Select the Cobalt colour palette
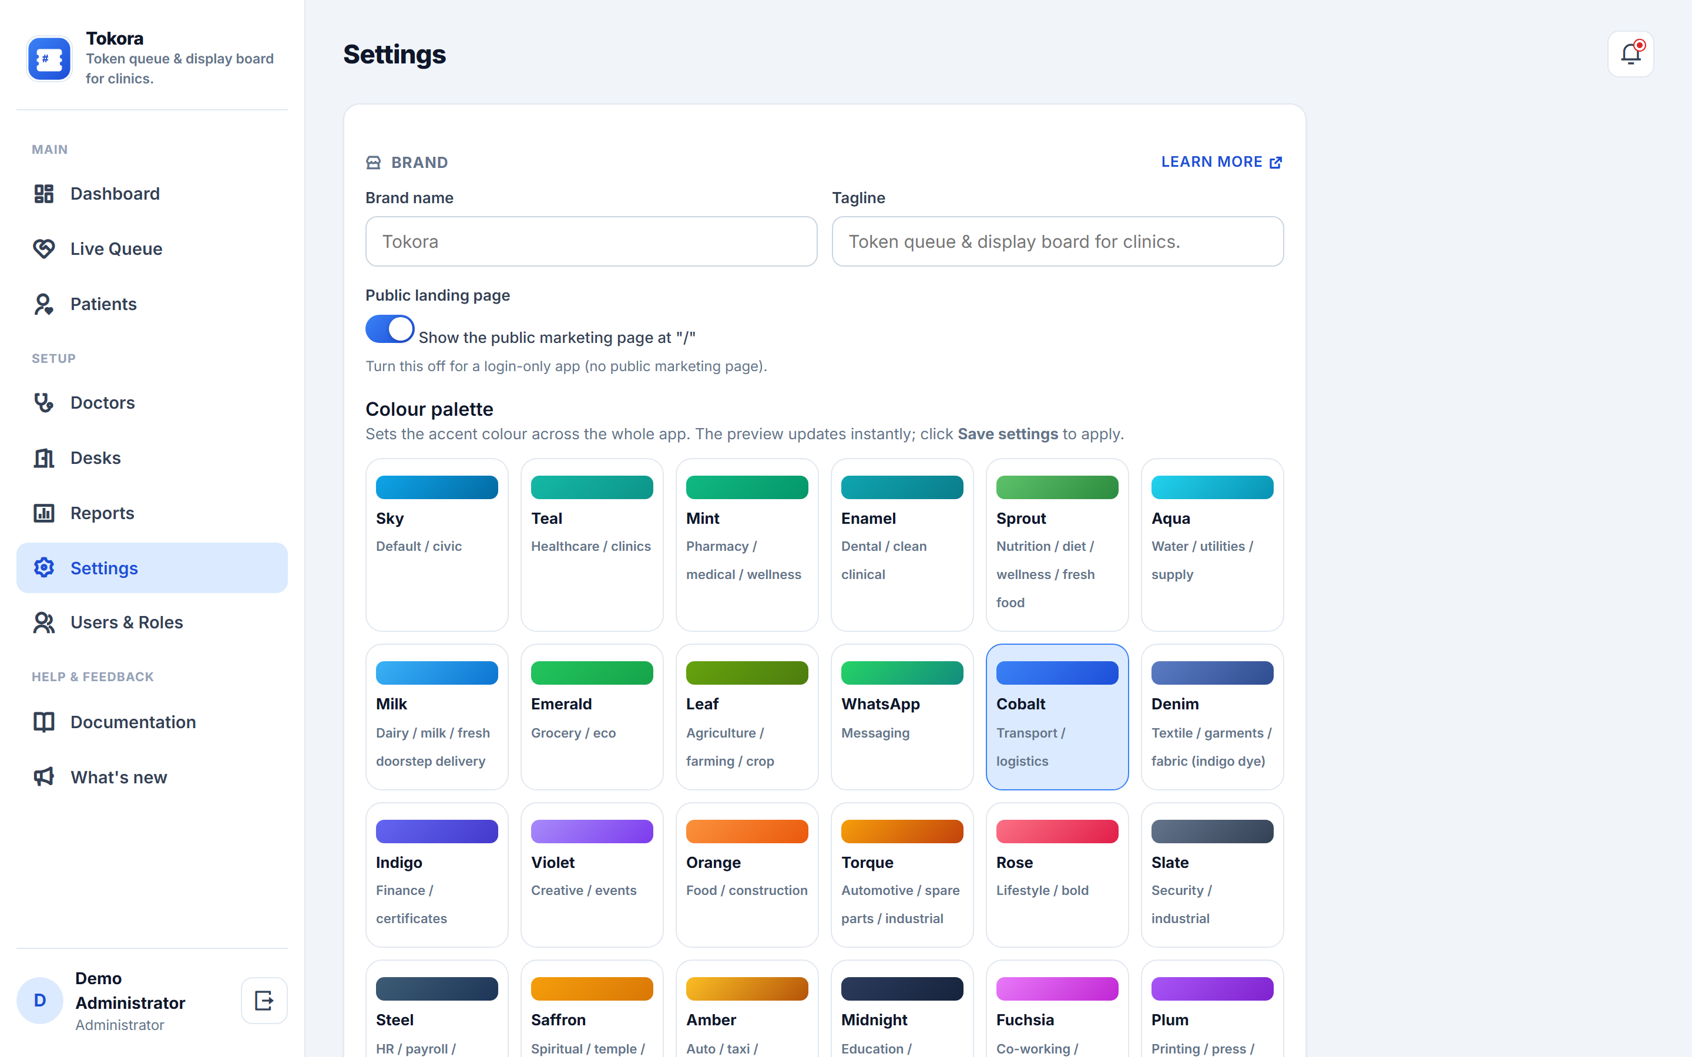Image resolution: width=1692 pixels, height=1057 pixels. pyautogui.click(x=1058, y=717)
